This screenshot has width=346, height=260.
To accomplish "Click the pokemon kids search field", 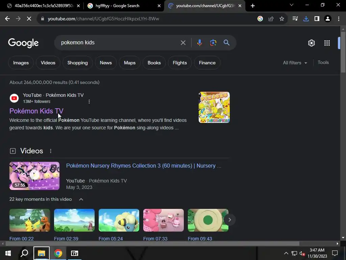I will pyautogui.click(x=119, y=43).
